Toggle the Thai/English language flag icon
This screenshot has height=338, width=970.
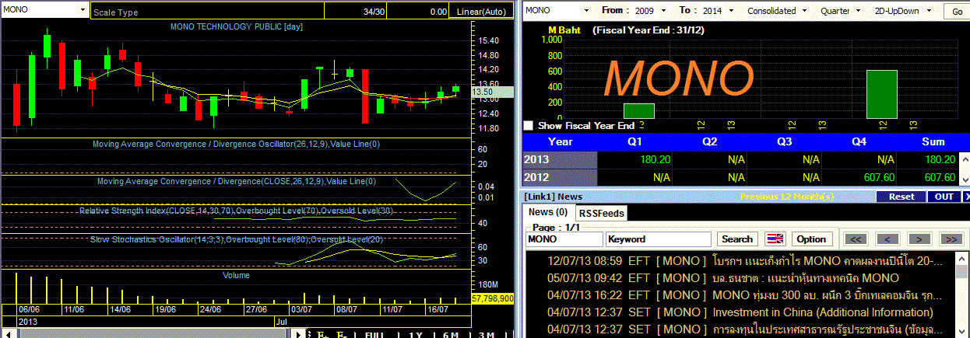coord(774,239)
